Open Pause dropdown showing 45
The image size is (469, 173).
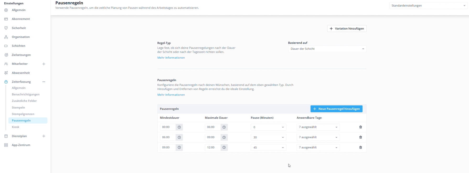[x=268, y=147]
